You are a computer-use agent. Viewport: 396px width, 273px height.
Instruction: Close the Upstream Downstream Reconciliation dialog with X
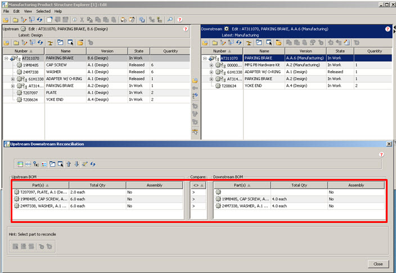389,144
